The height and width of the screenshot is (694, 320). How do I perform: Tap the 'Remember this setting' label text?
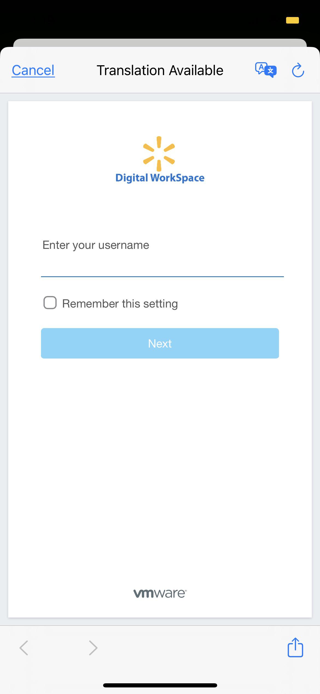click(x=120, y=304)
